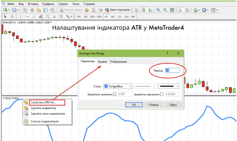The image size is (237, 141).
Task: Switch to the Уровни tab
Action: point(102,62)
